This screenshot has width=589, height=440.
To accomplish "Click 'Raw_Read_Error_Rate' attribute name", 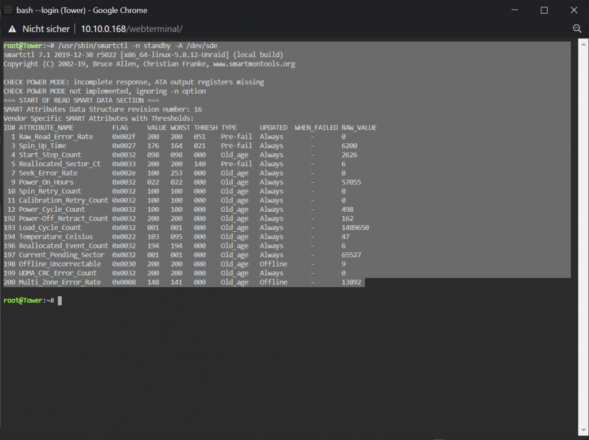I will pos(56,136).
